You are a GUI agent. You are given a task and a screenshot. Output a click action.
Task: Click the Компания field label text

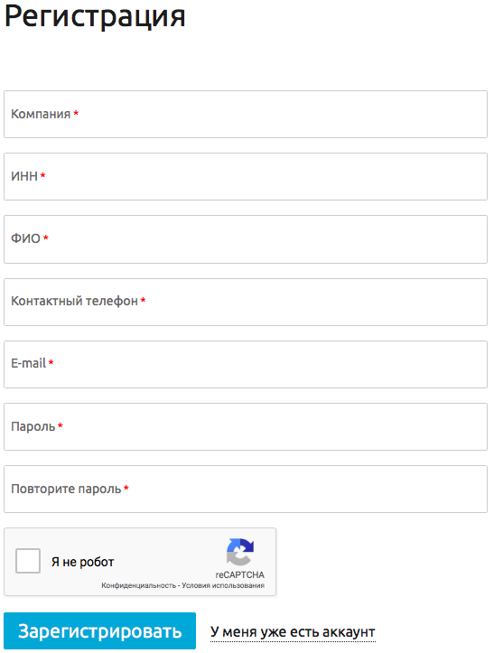point(41,114)
